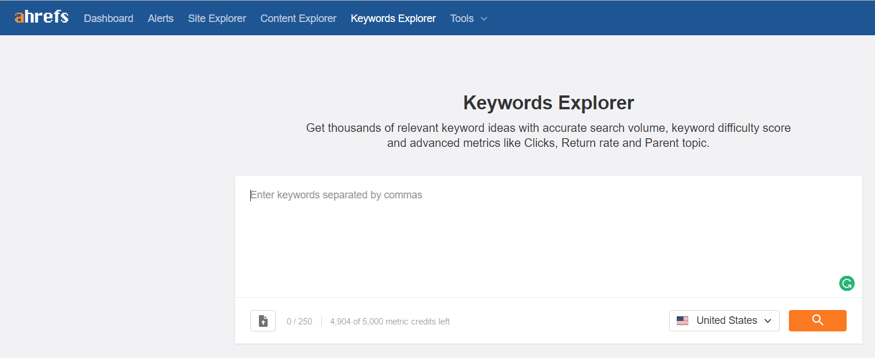
Task: Click the green Grammarly icon
Action: tap(847, 283)
